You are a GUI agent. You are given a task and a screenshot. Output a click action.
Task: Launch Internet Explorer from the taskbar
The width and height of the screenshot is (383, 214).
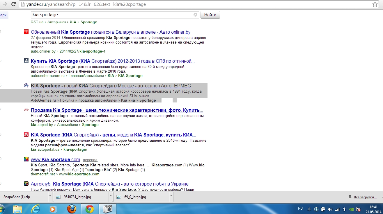tap(36, 209)
